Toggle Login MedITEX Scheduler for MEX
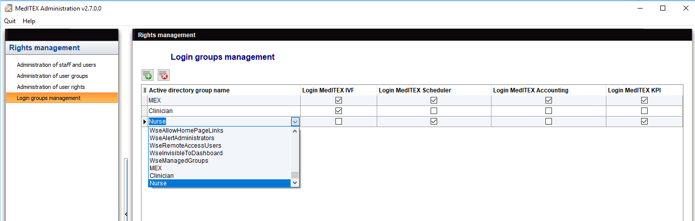The height and width of the screenshot is (221, 695). point(434,100)
